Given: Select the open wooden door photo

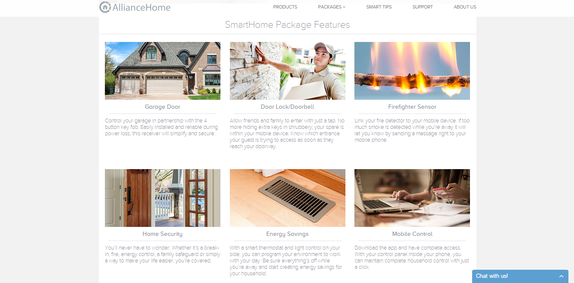Looking at the screenshot, I should [163, 198].
